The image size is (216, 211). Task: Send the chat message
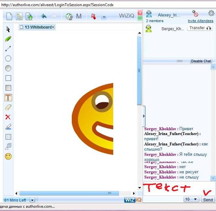pos(208,200)
